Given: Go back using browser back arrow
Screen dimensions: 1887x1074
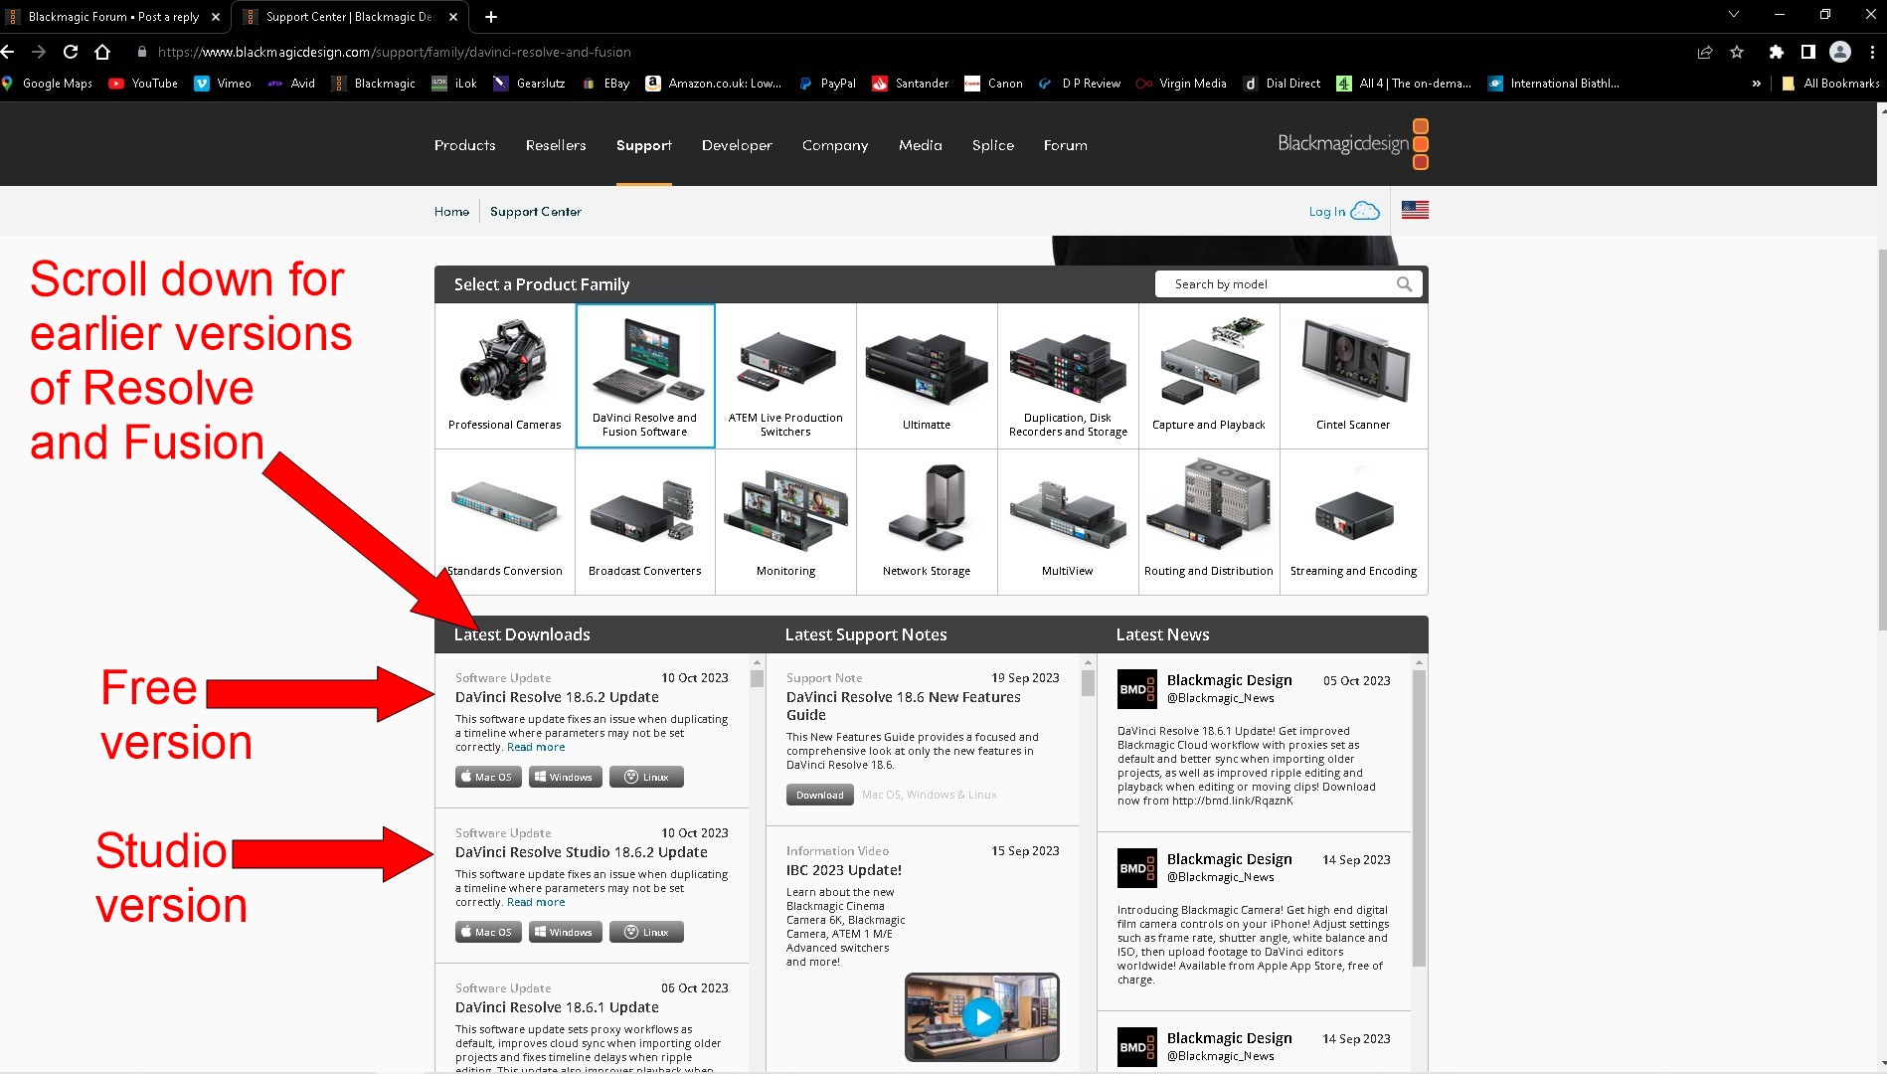Looking at the screenshot, I should (8, 52).
